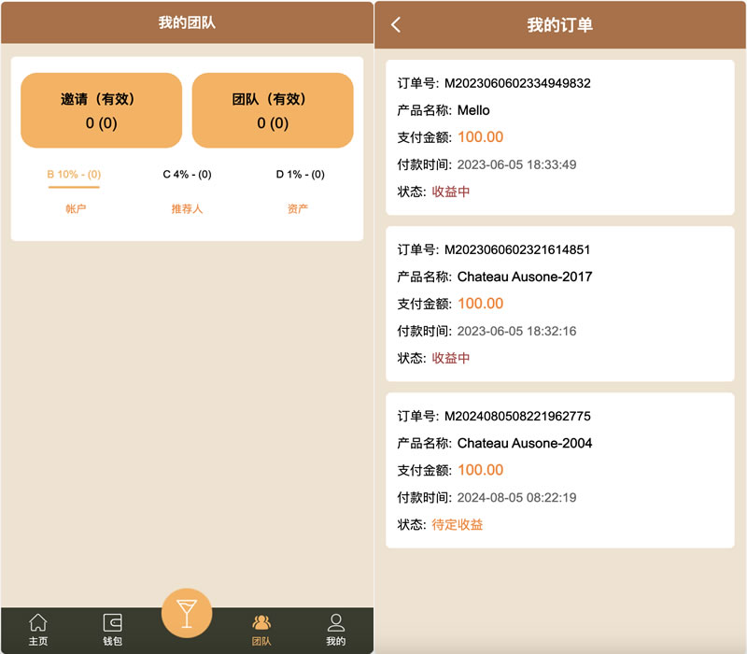Click payment time 2023-06-05 18:33:49
Viewport: 747px width, 654px height.
(x=517, y=165)
